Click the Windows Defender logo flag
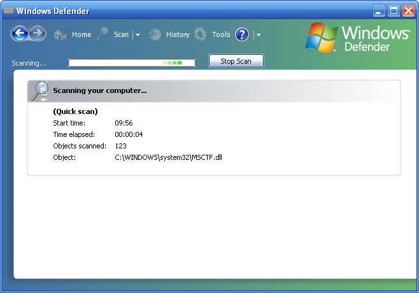419x293 pixels. point(322,37)
